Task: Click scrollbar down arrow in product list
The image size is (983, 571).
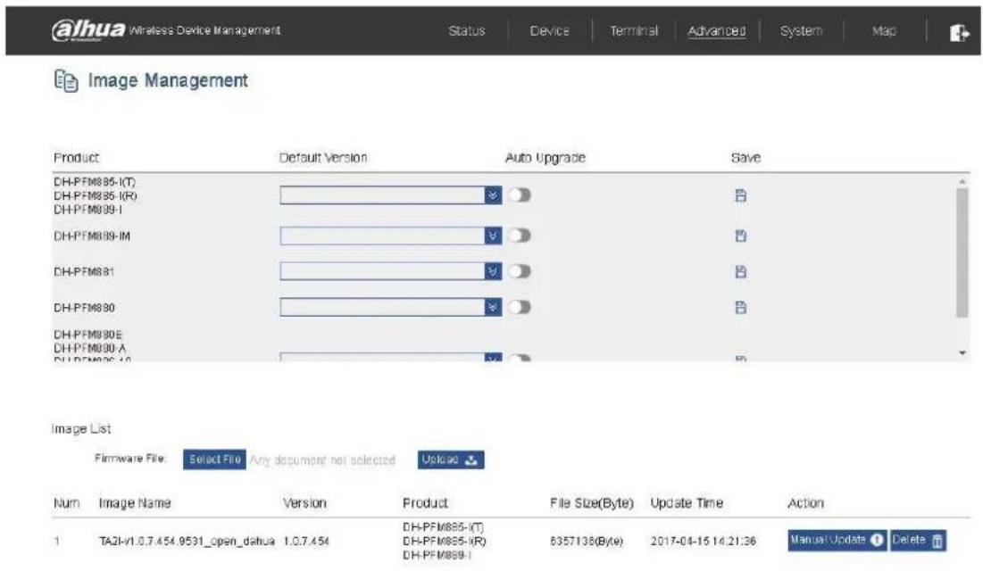Action: pyautogui.click(x=962, y=353)
